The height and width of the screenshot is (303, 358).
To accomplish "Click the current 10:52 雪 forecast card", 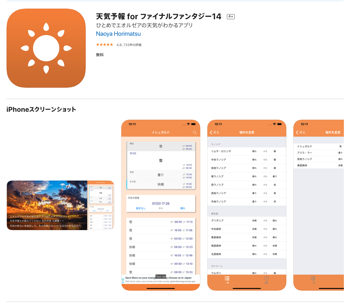I will tap(161, 160).
